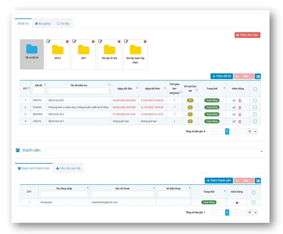Remove the Bài tập luyện tập thêm folder
Viewport: 283px width, 234px height.
pos(145,42)
